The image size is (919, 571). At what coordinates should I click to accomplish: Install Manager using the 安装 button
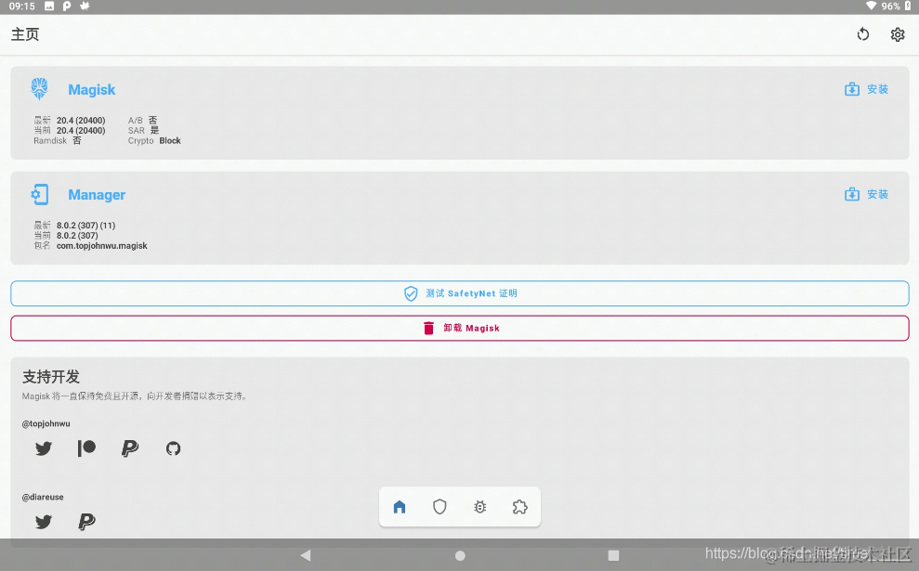pyautogui.click(x=866, y=194)
